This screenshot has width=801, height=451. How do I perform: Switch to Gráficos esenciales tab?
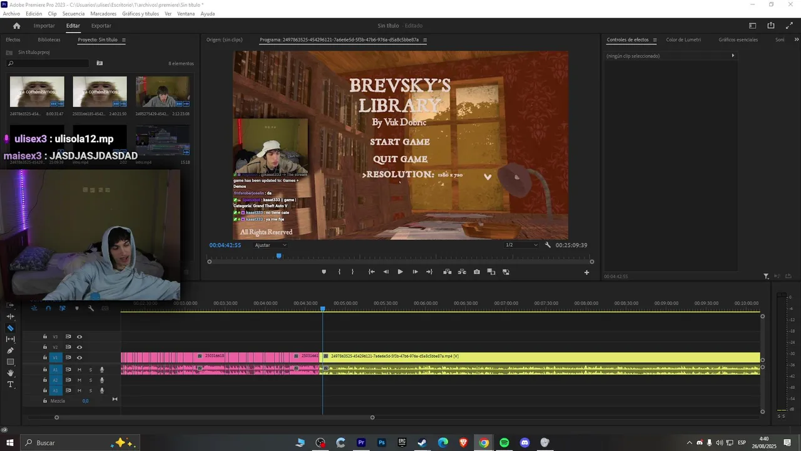tap(738, 40)
